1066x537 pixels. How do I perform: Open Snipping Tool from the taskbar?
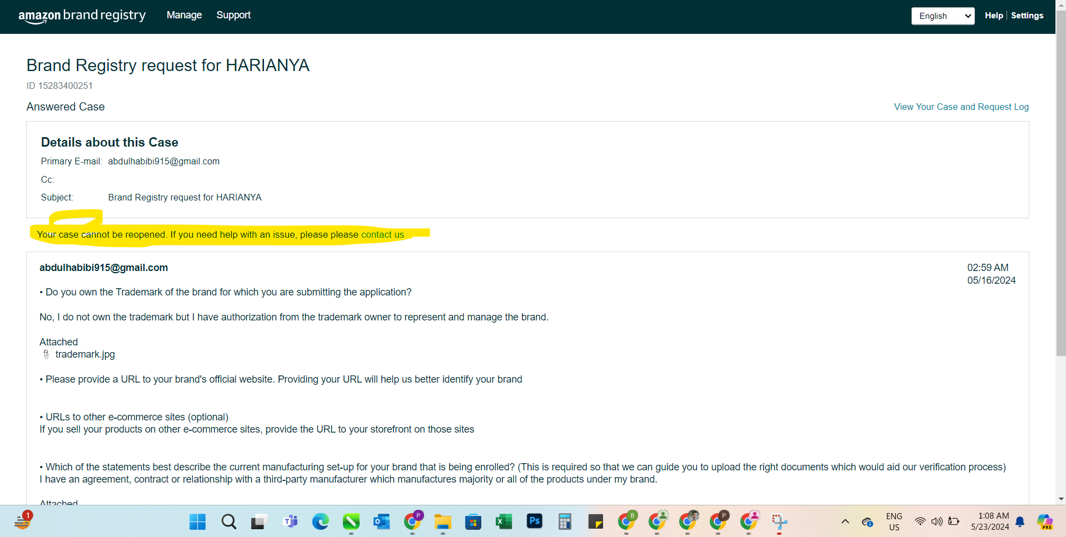779,521
